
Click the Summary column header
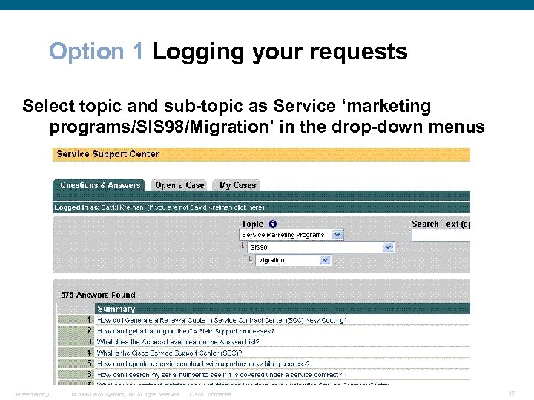283,309
